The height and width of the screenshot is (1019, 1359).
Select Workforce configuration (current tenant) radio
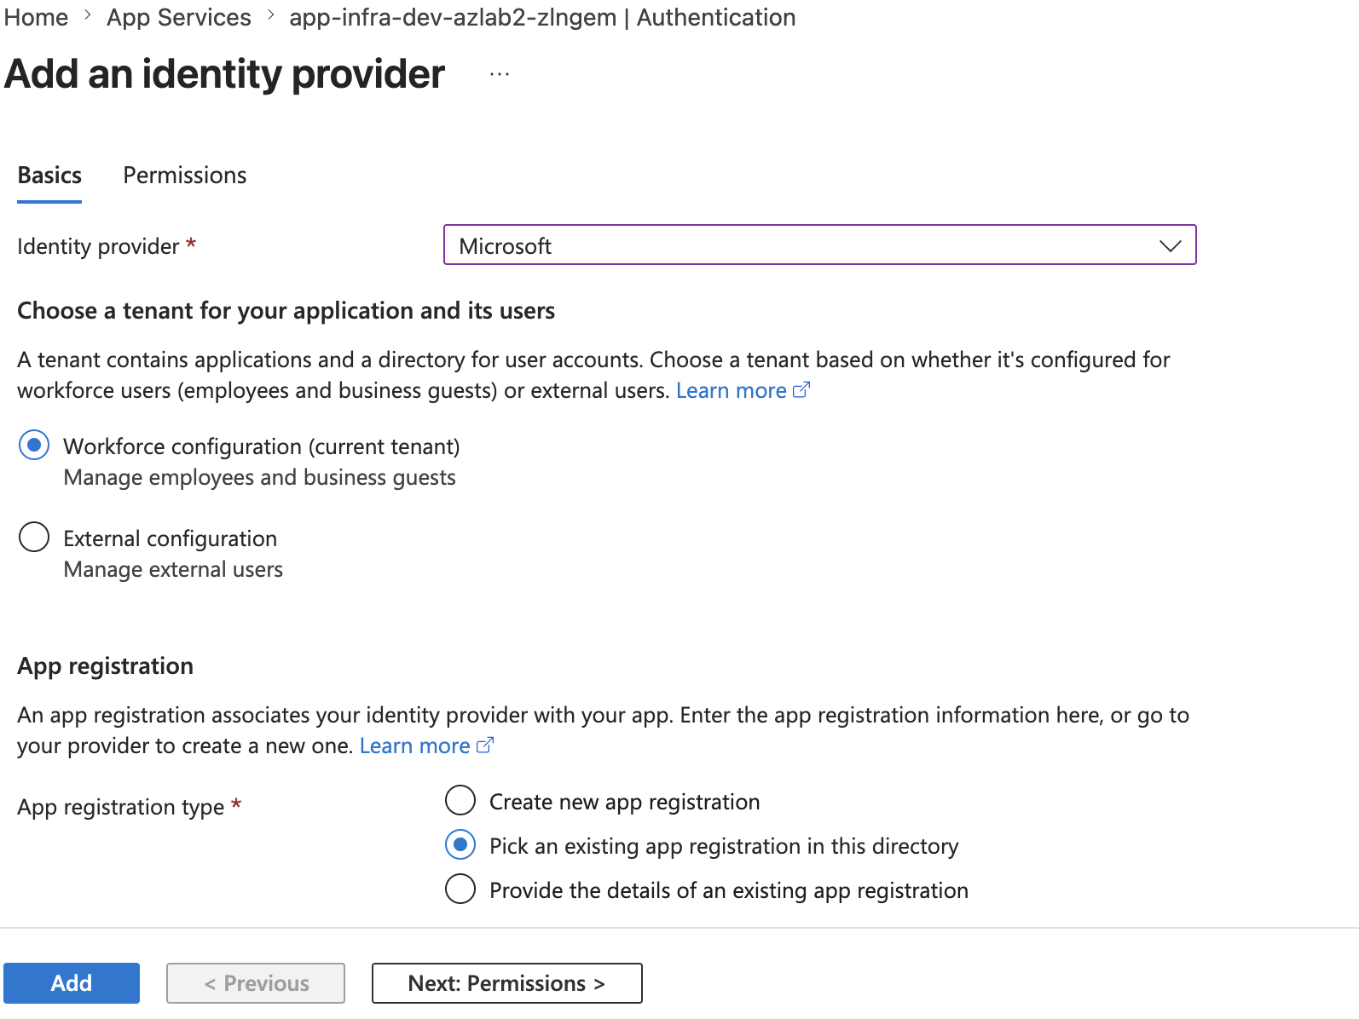pyautogui.click(x=34, y=446)
